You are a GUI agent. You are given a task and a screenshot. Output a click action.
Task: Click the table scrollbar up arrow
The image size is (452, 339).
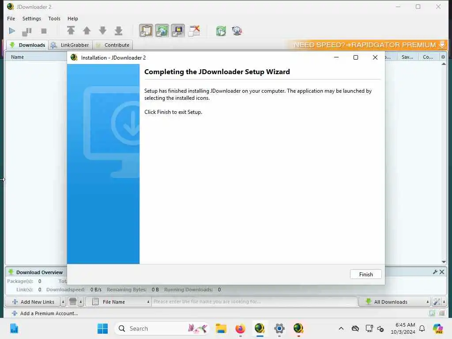tap(444, 64)
